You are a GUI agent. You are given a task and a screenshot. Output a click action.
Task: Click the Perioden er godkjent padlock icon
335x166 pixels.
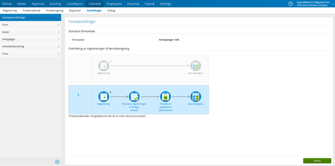point(165,97)
